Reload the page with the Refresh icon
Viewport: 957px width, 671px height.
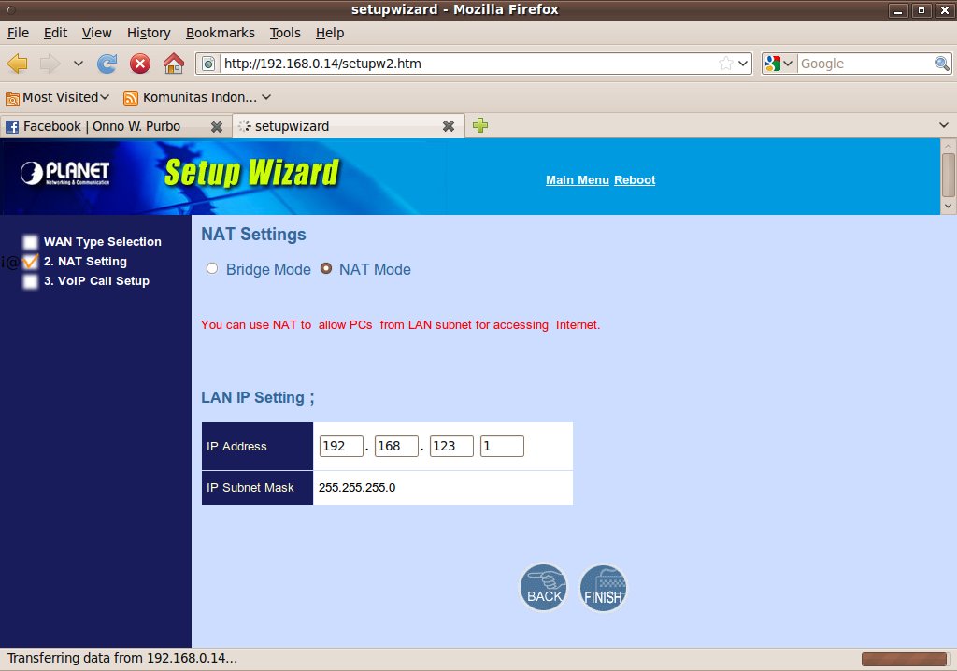107,64
